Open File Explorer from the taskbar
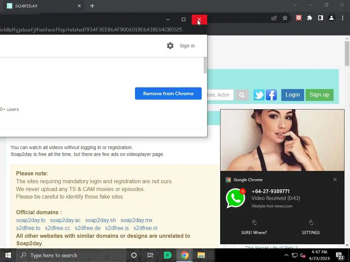Image resolution: width=350 pixels, height=262 pixels. click(x=201, y=255)
